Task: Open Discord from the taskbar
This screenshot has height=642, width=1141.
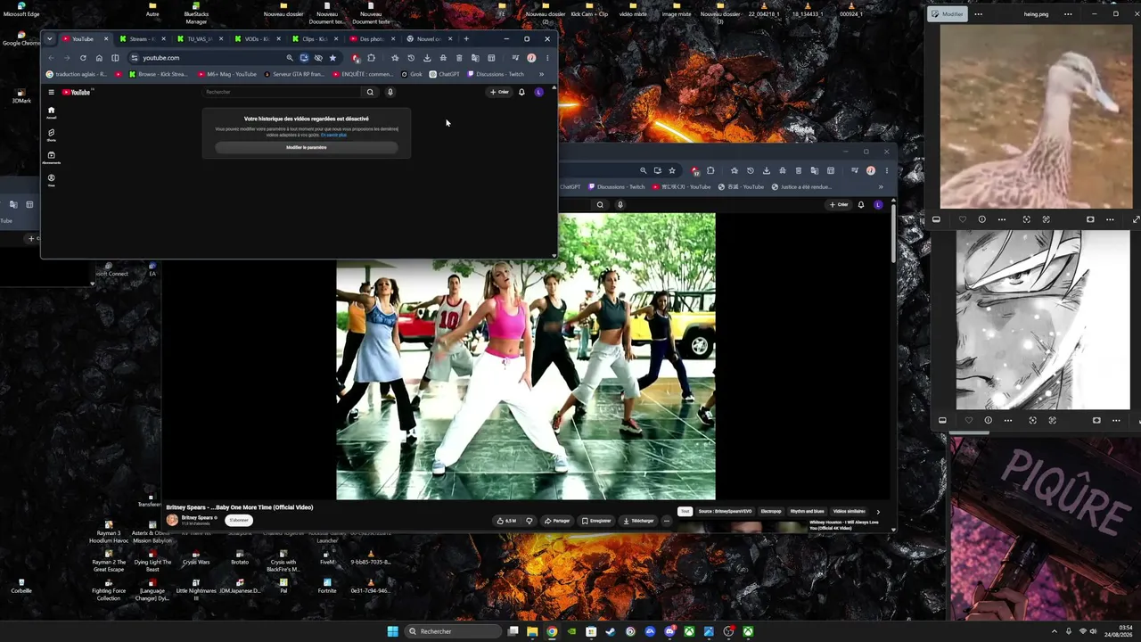Action: [669, 631]
